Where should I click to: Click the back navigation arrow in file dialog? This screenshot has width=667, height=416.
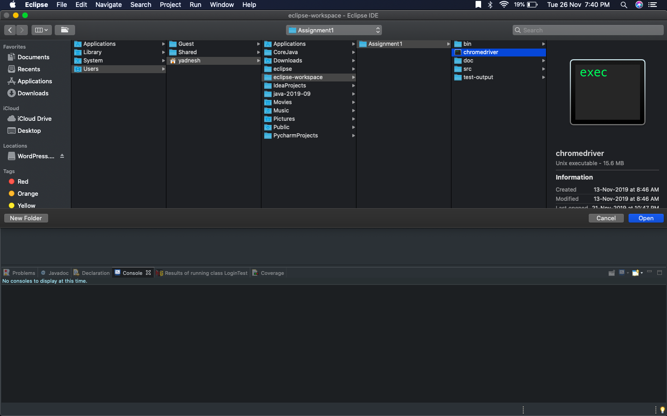pos(10,30)
